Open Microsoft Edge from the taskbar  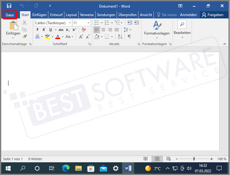pyautogui.click(x=66, y=168)
